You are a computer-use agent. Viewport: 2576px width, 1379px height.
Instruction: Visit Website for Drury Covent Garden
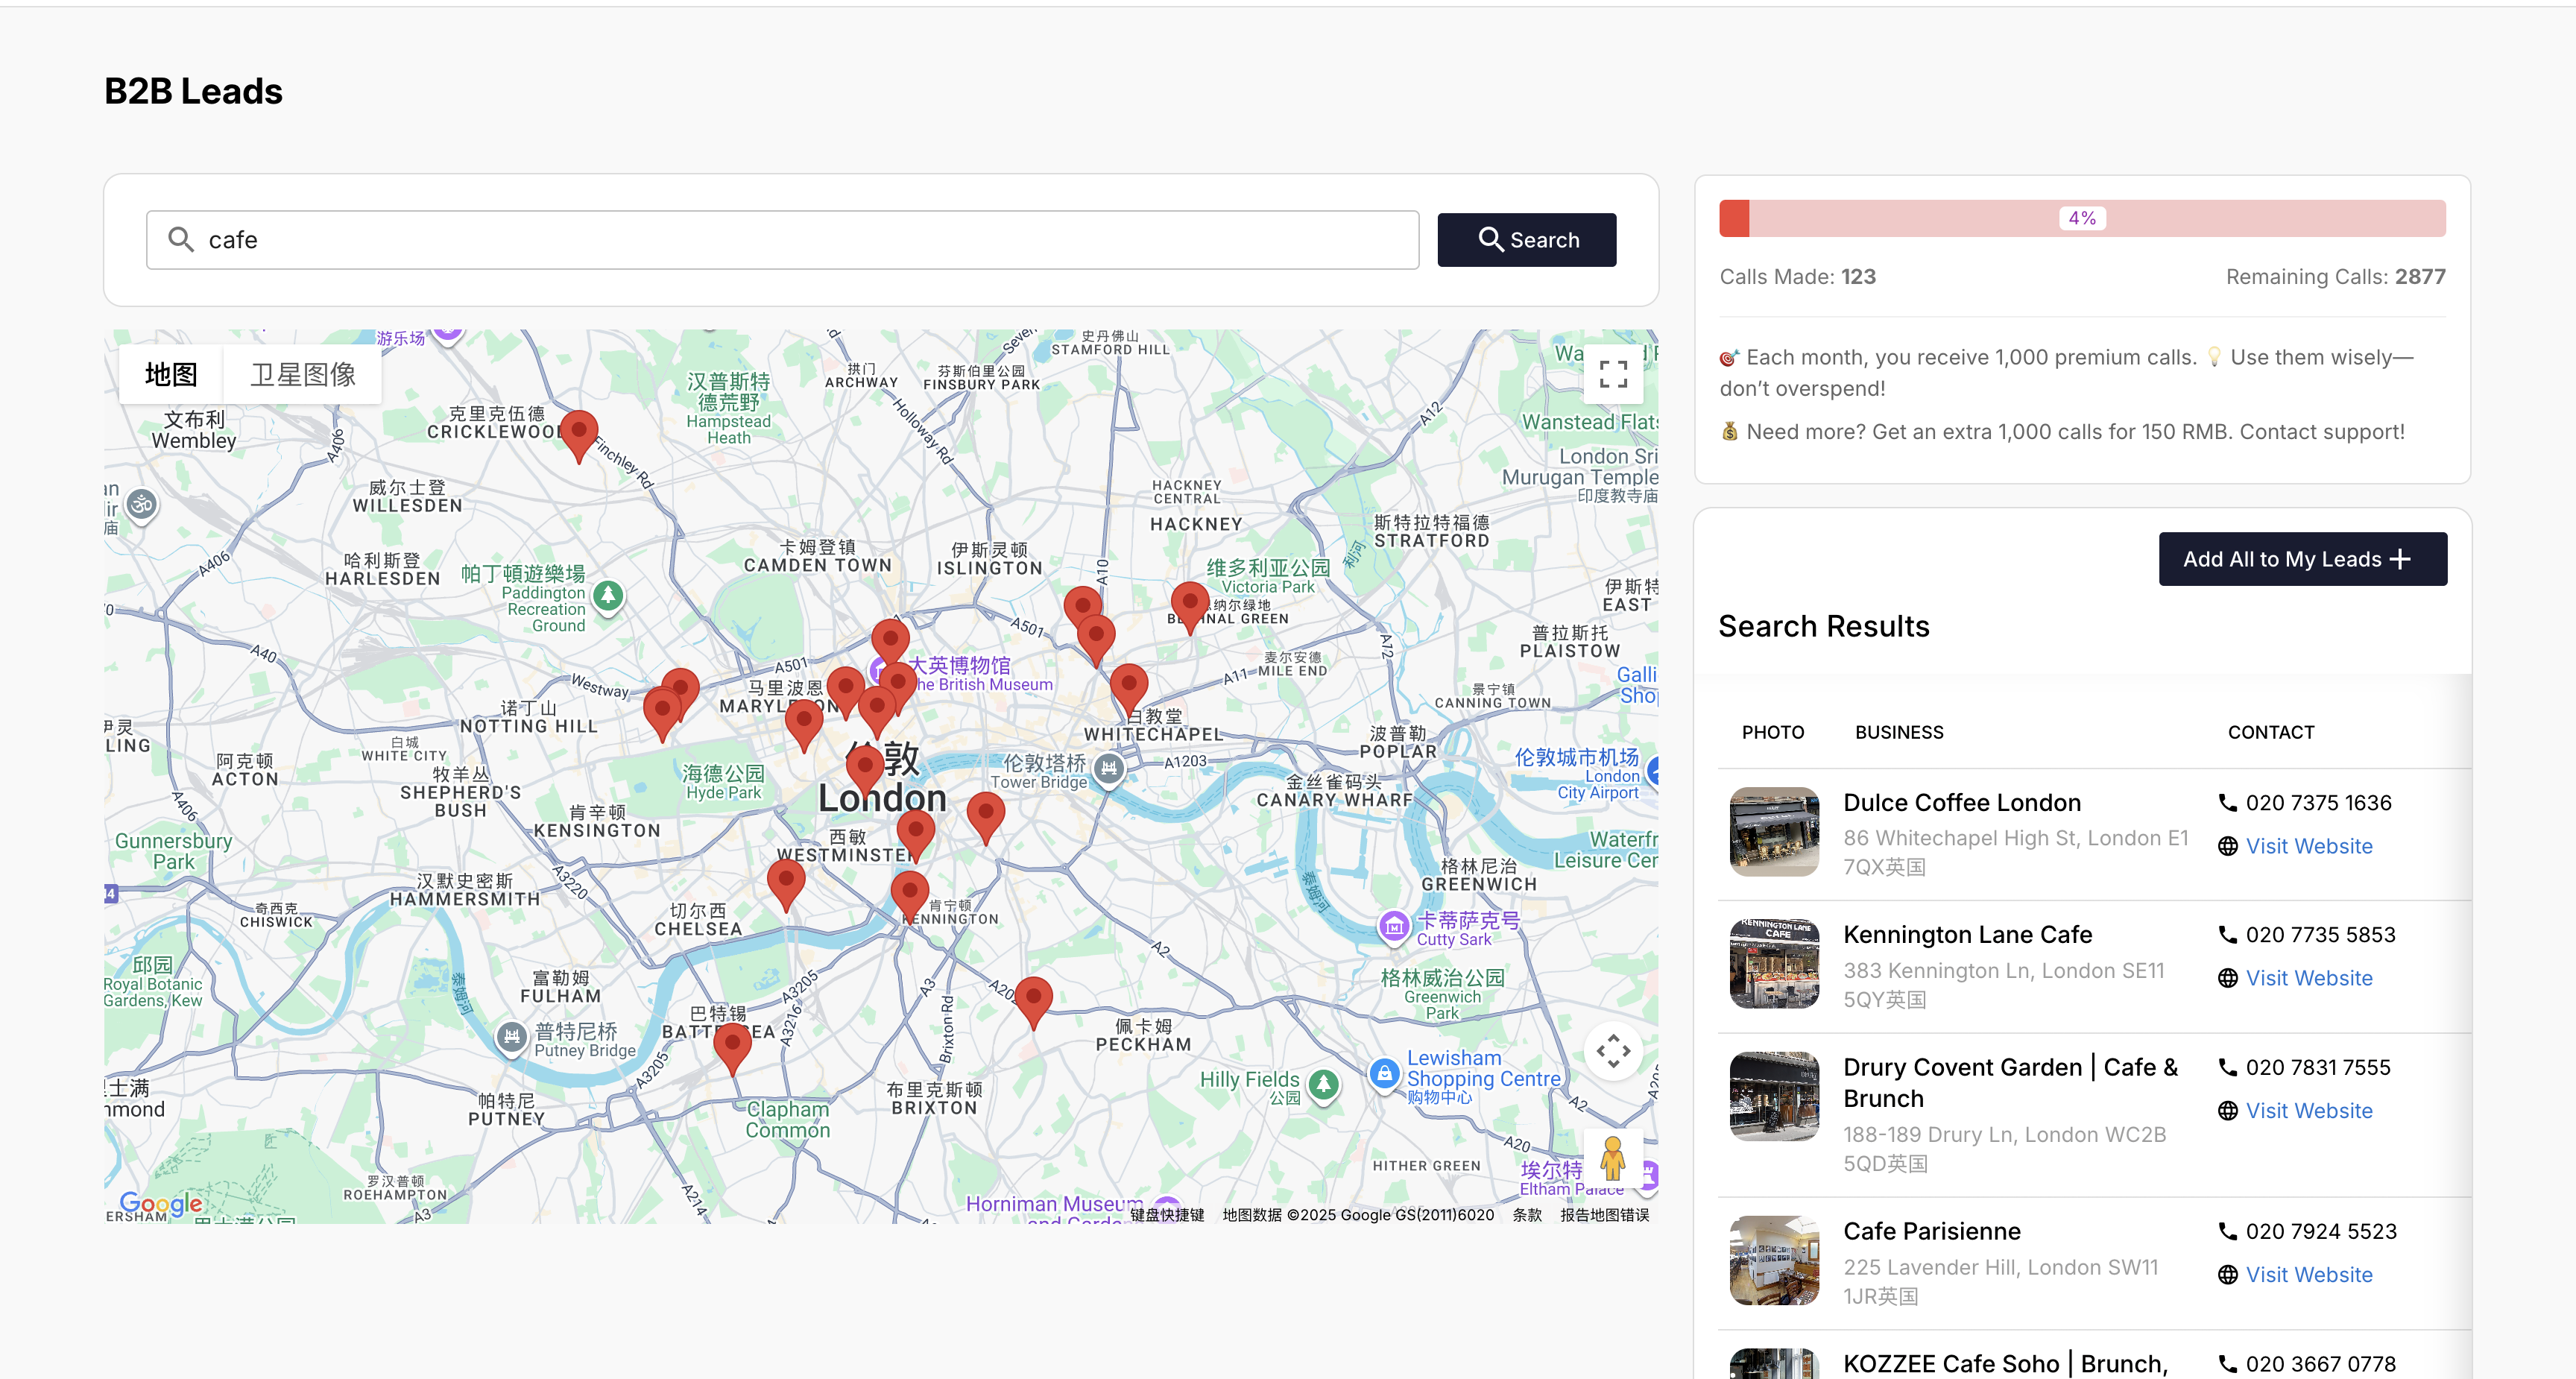(2308, 1111)
